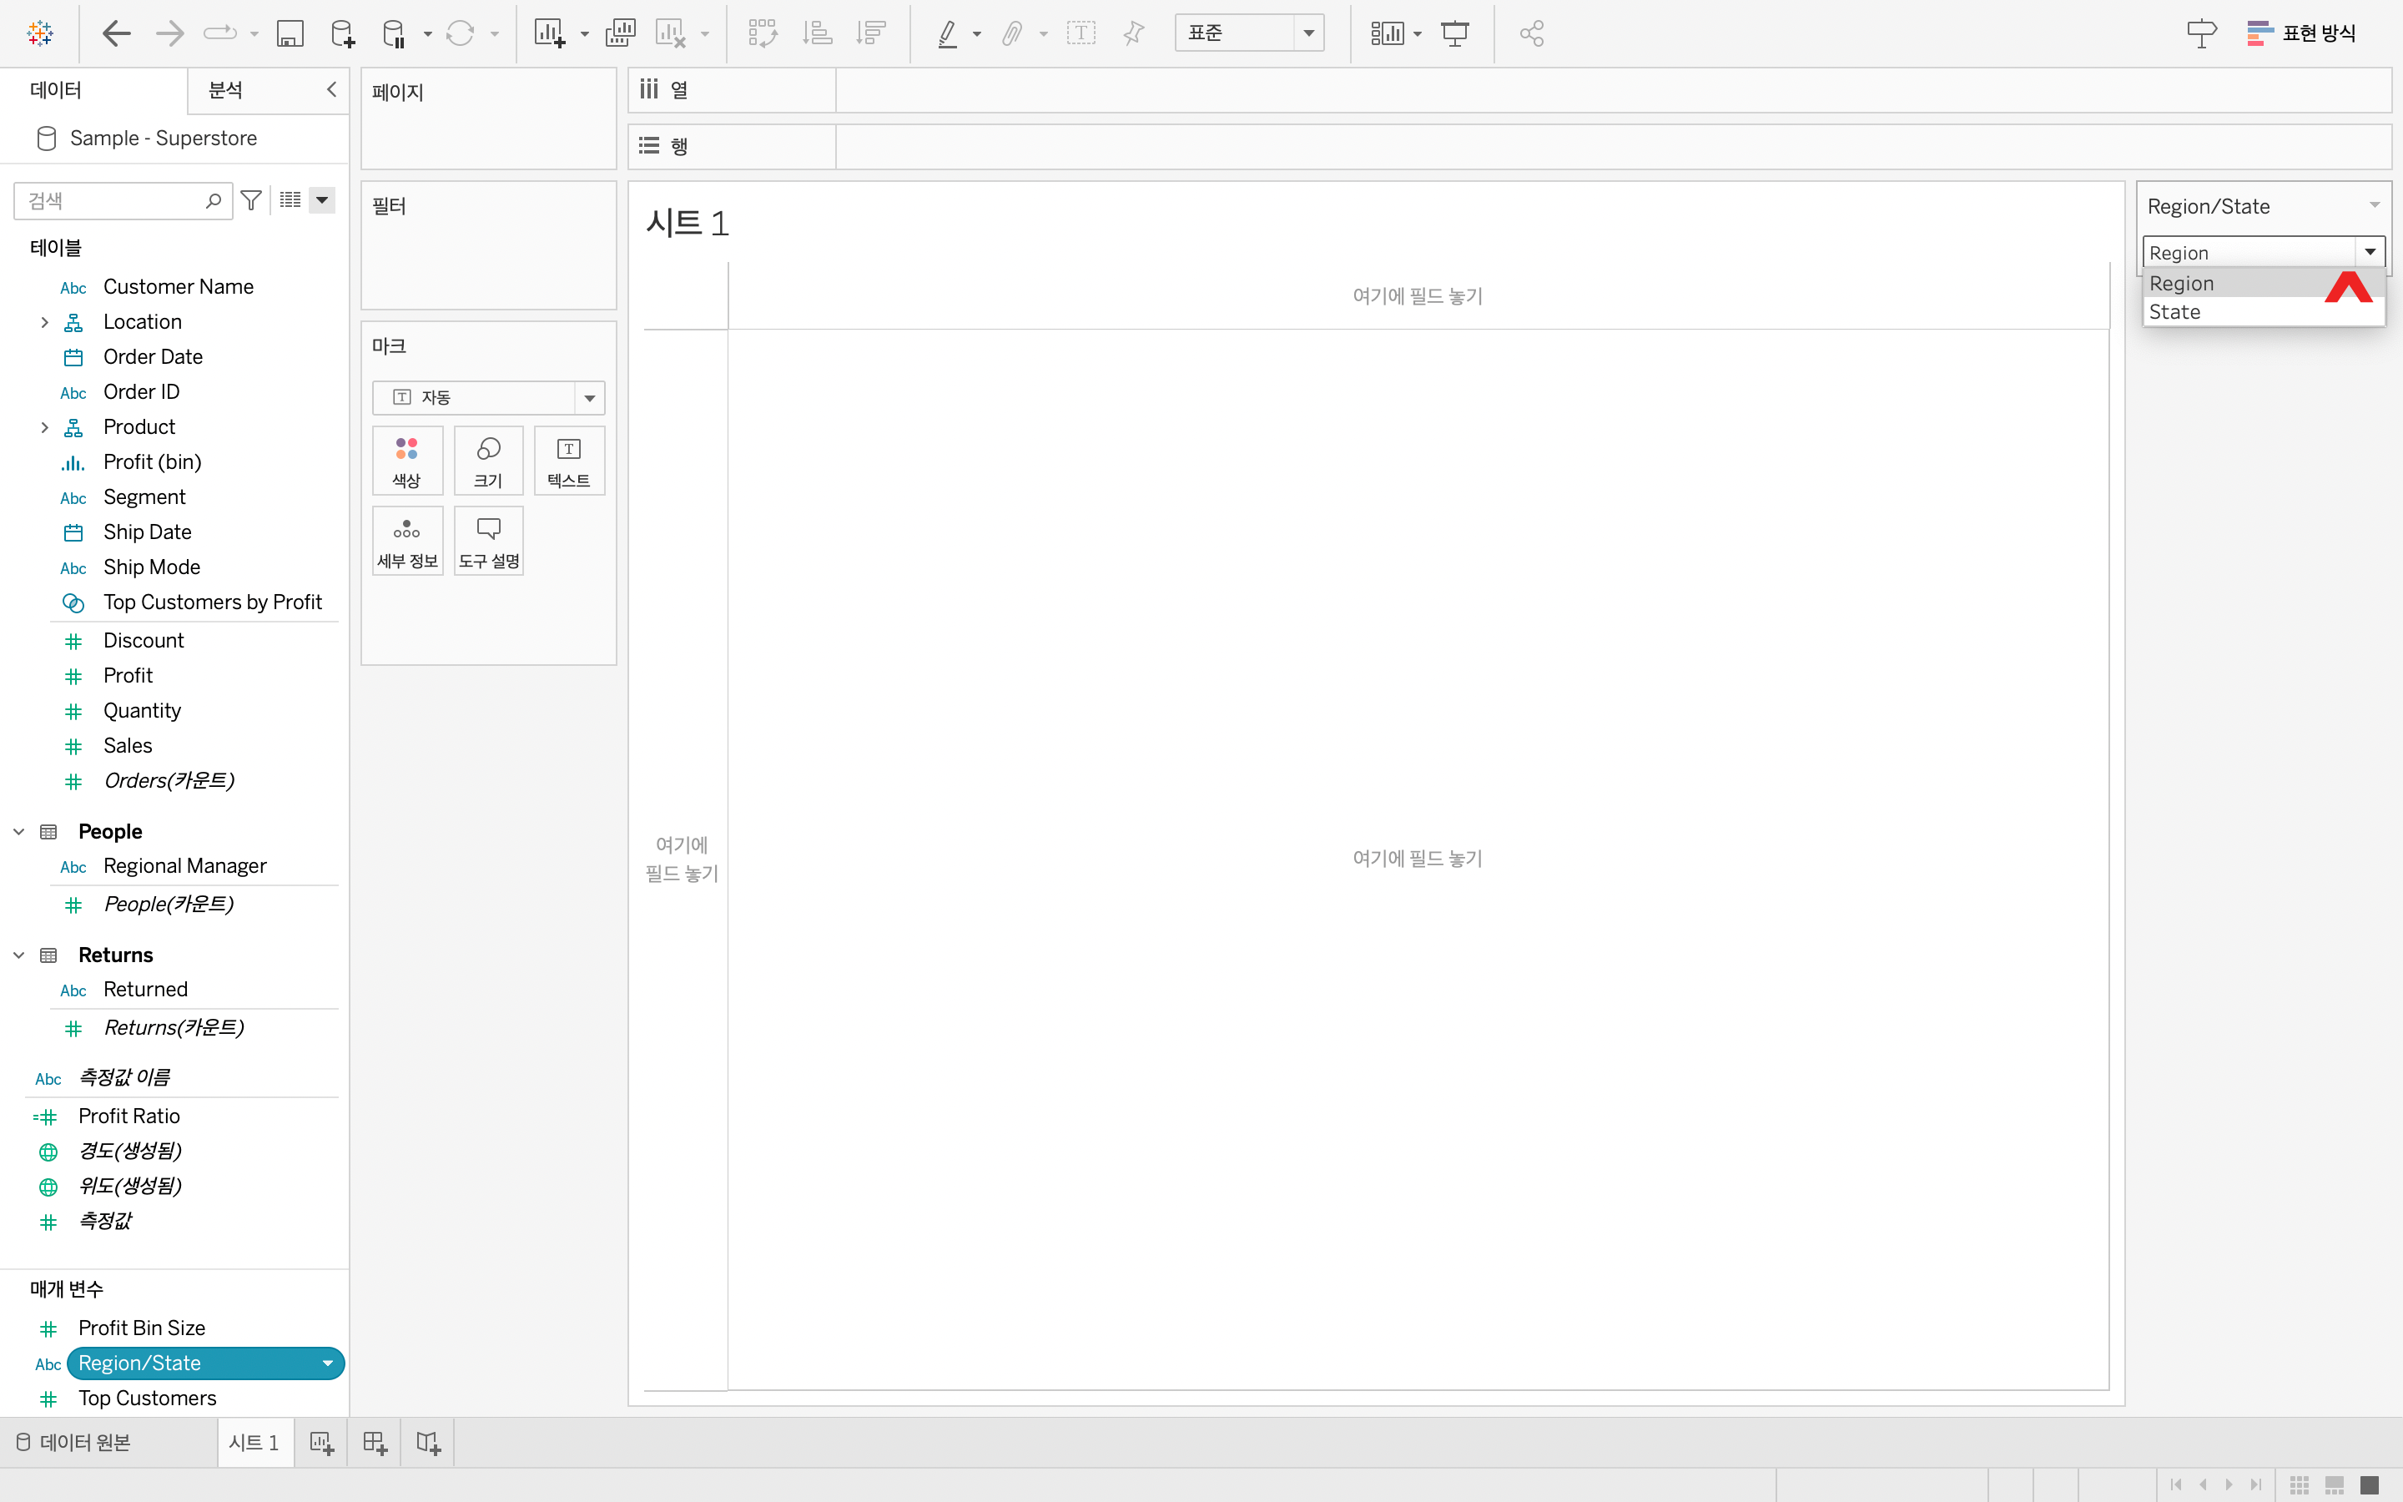This screenshot has height=1502, width=2403.
Task: Click the Highlight pen icon
Action: [949, 33]
